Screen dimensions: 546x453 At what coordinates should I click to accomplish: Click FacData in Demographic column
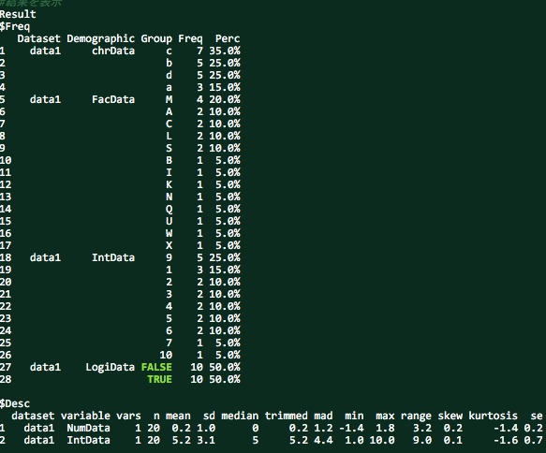tap(113, 99)
